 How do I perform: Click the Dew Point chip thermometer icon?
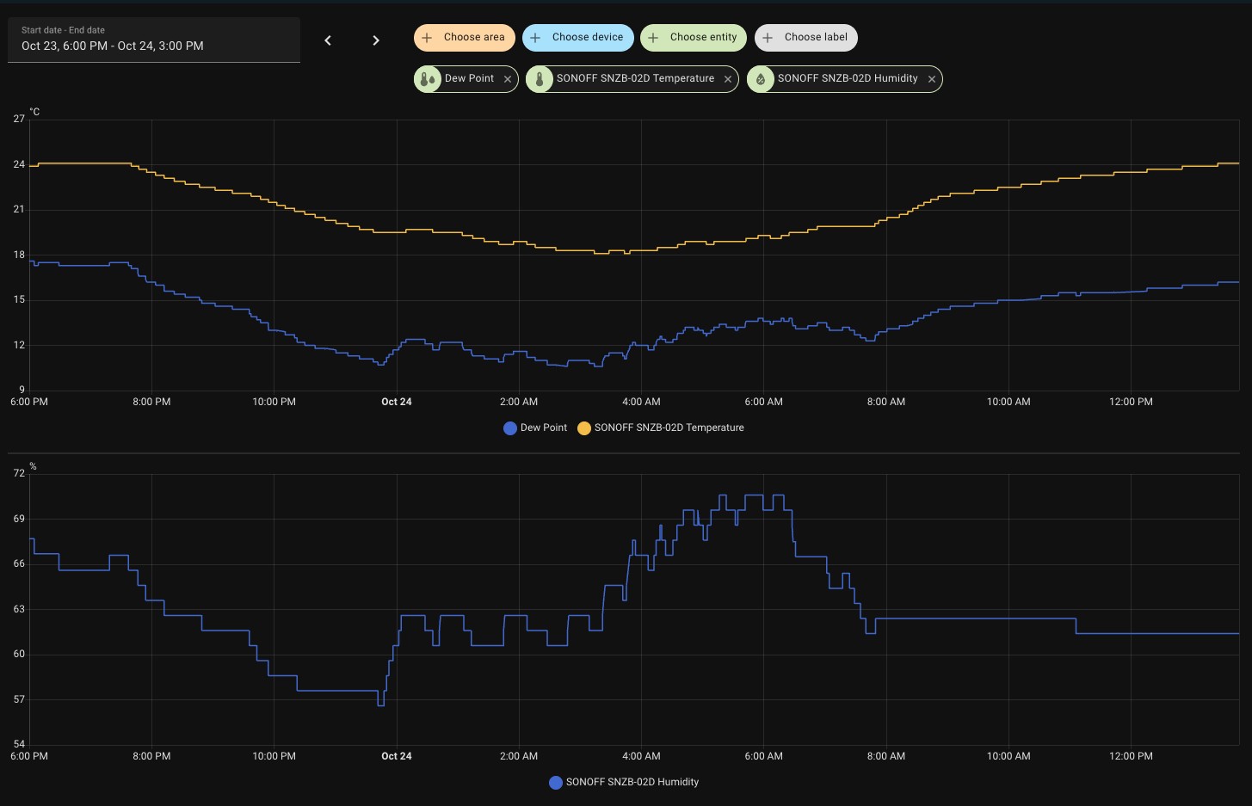click(427, 79)
